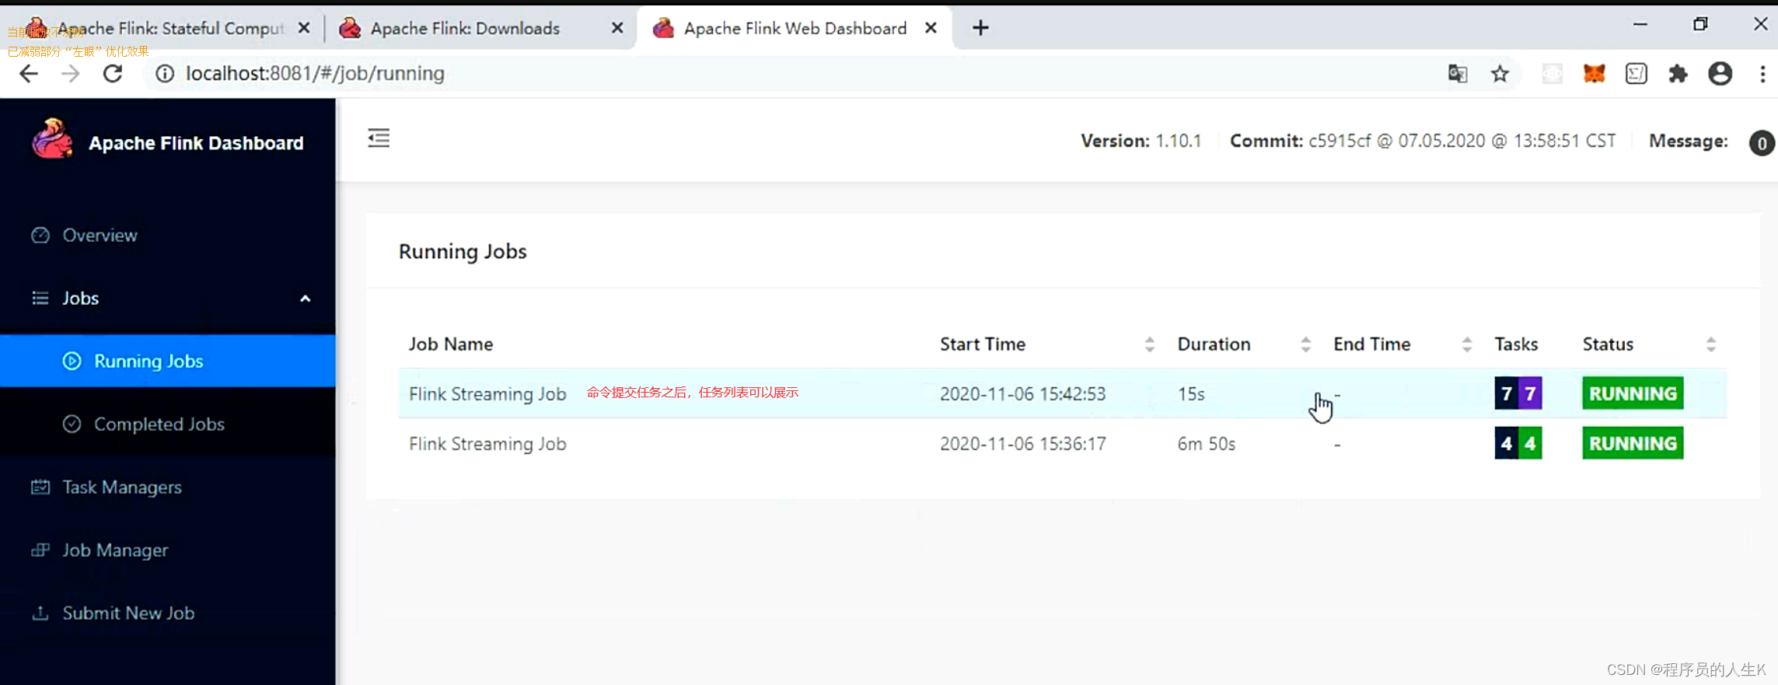Screen dimensions: 1778x685
Task: Click the dark task count badge showing 7
Action: (x=1507, y=393)
